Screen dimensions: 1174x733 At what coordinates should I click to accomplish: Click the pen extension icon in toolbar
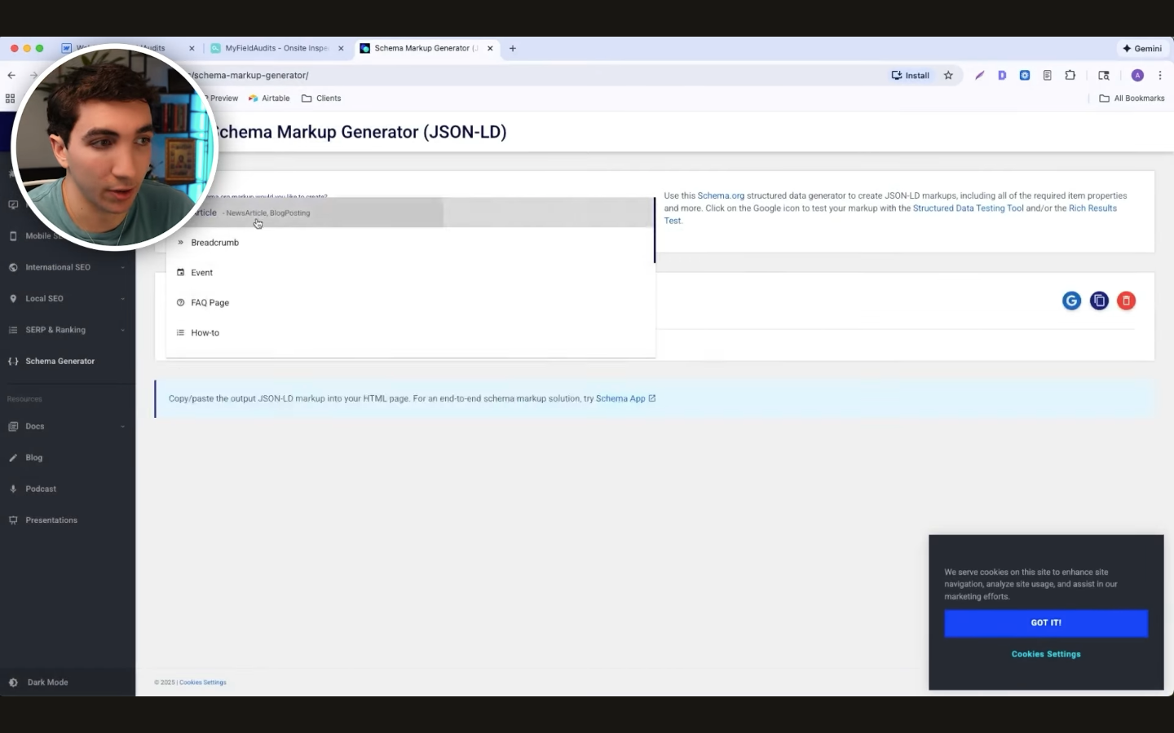pyautogui.click(x=979, y=75)
